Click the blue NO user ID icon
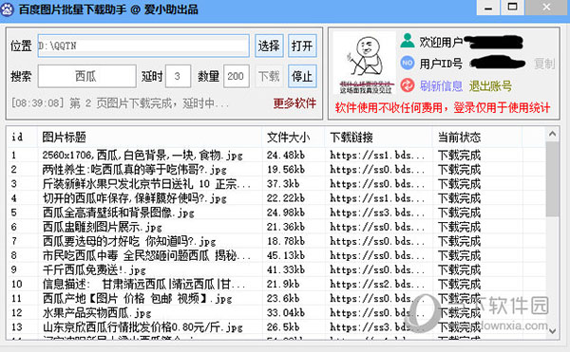Image resolution: width=570 pixels, height=352 pixels. click(x=408, y=64)
